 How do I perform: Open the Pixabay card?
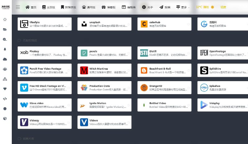[x=45, y=53]
